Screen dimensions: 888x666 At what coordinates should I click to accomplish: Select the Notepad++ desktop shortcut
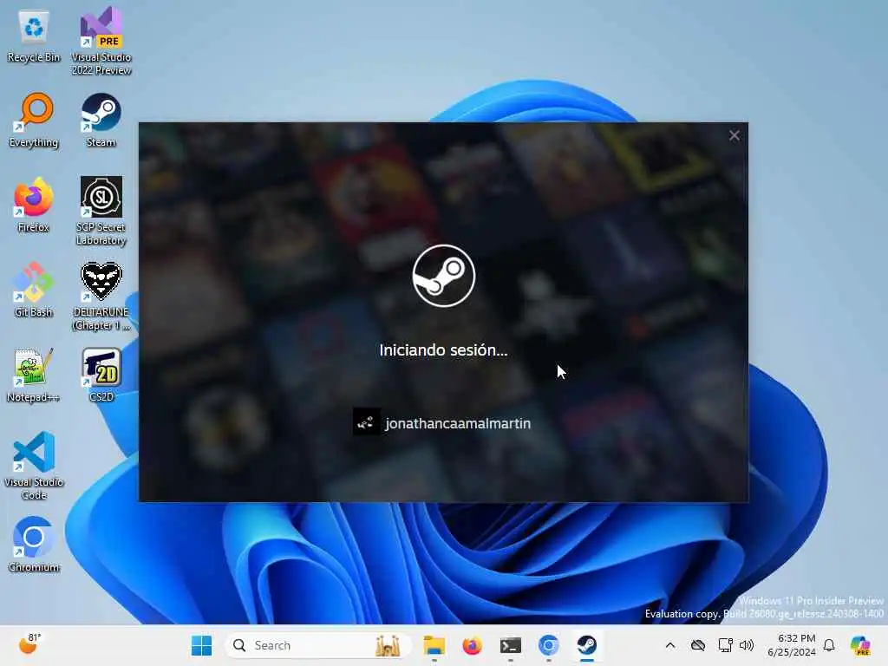click(x=34, y=375)
